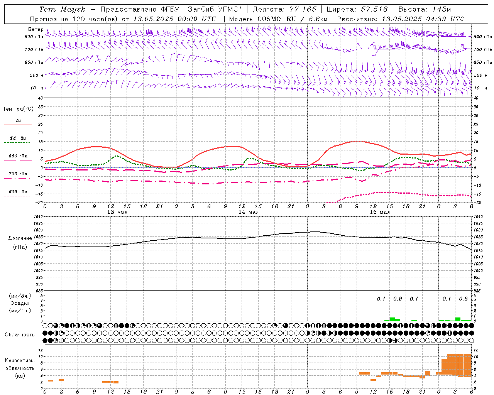Select the calculation time Рассчитано: 13.05.2025 04:39 UTC

click(401, 19)
